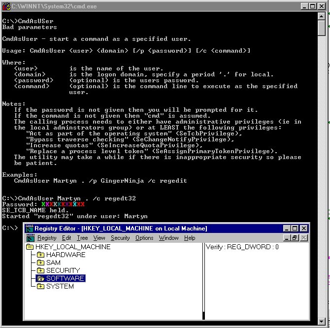
Task: Select the HKEY_LOCAL_MACHINE root label
Action: 73,247
